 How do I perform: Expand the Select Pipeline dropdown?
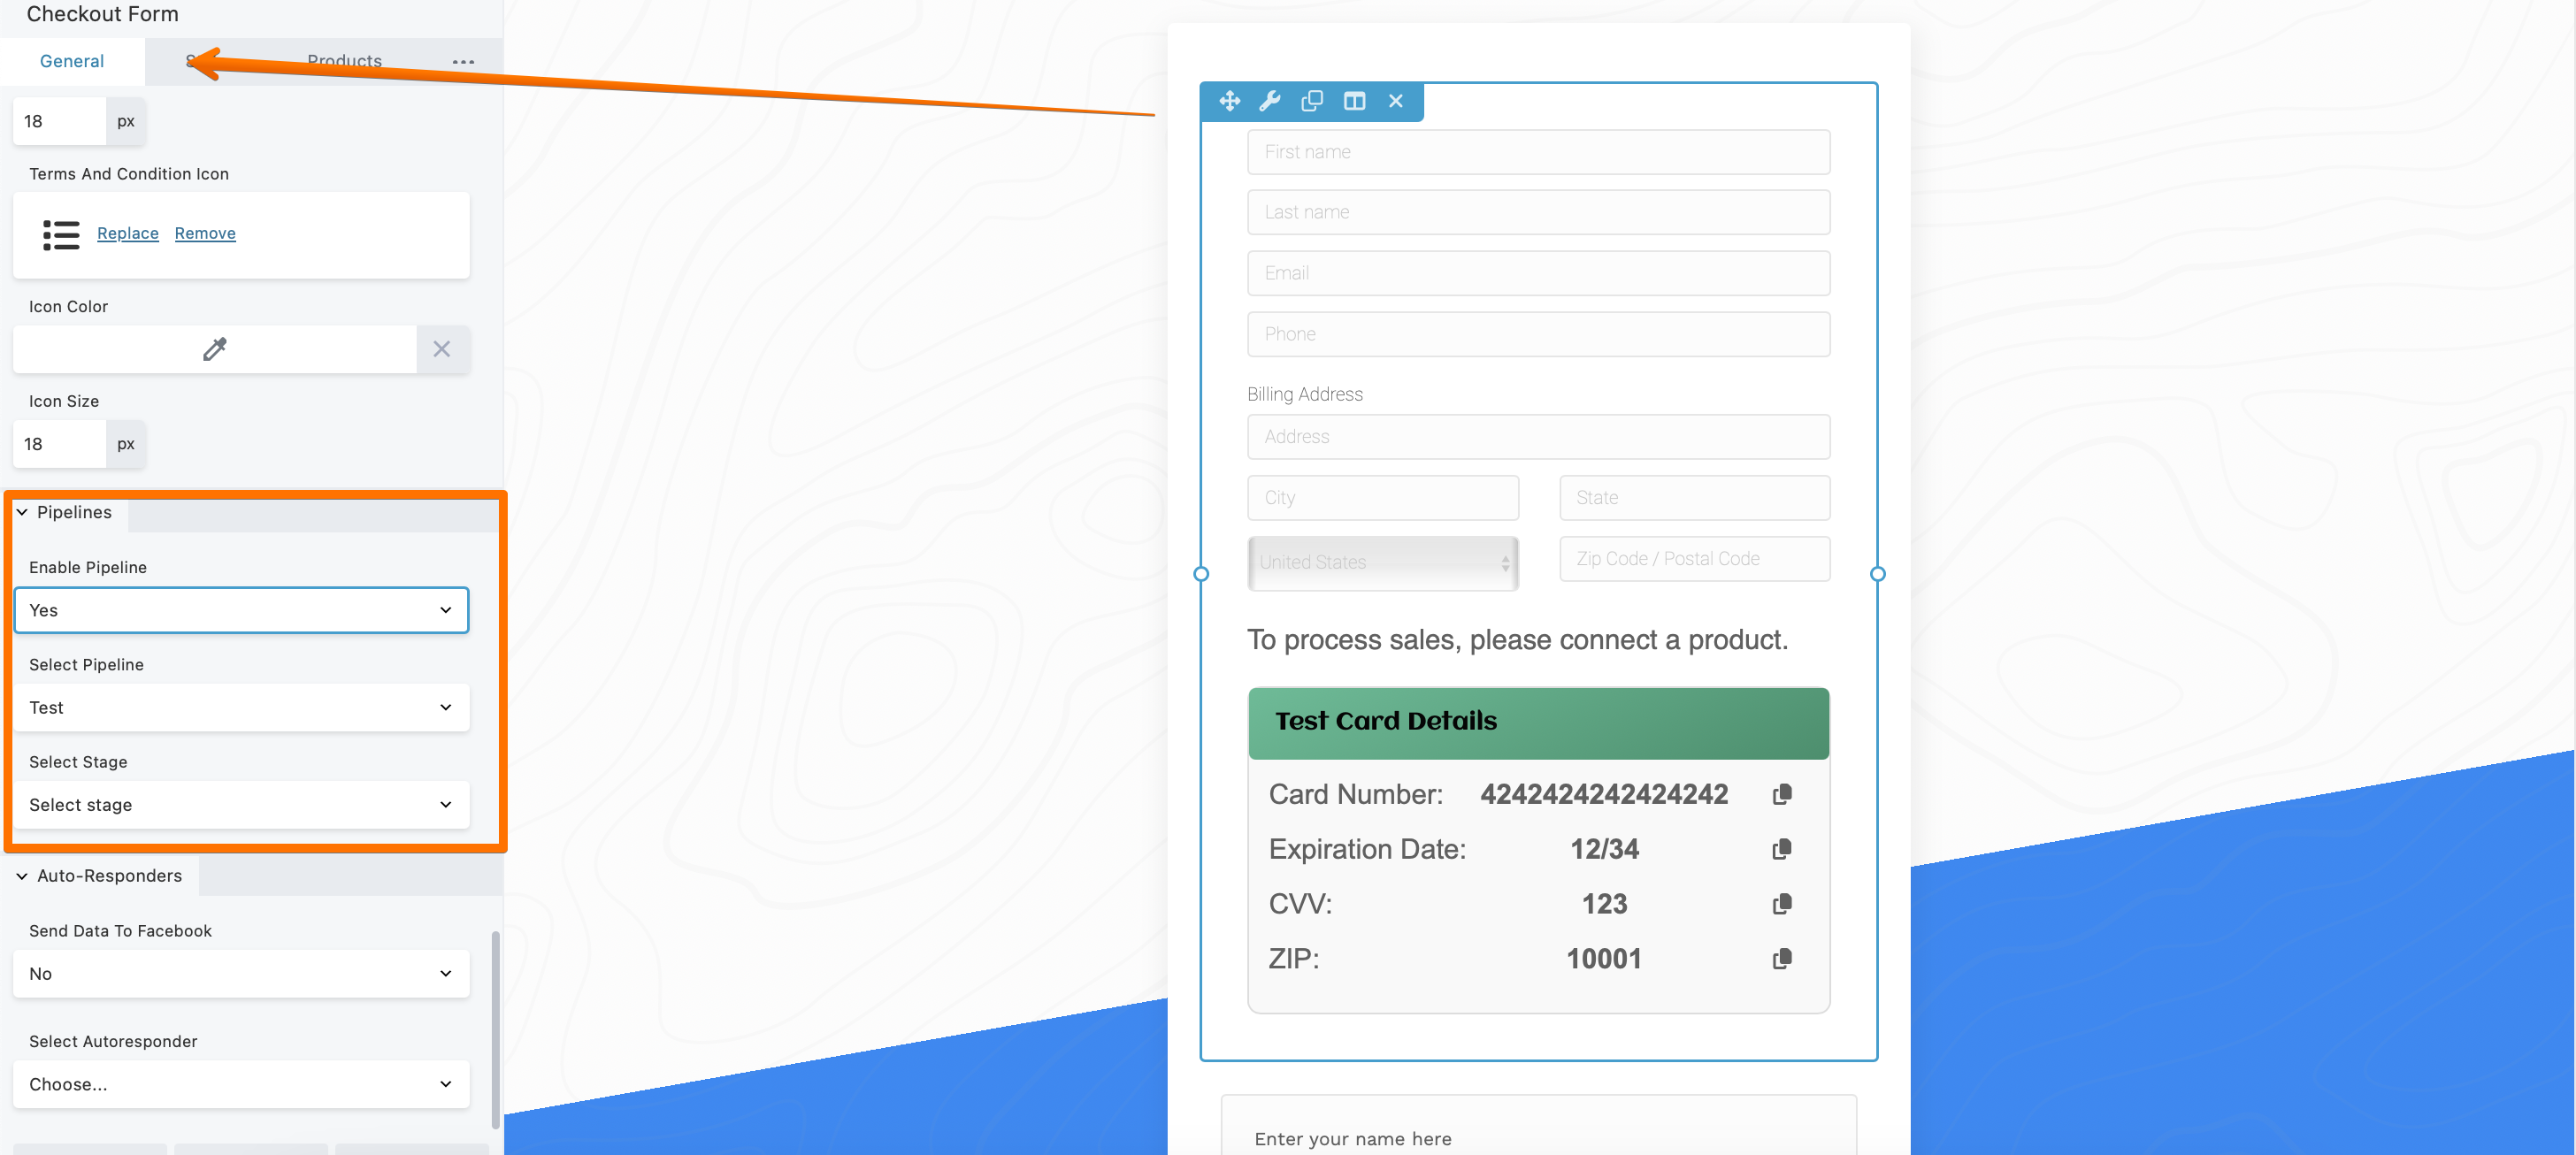point(241,707)
